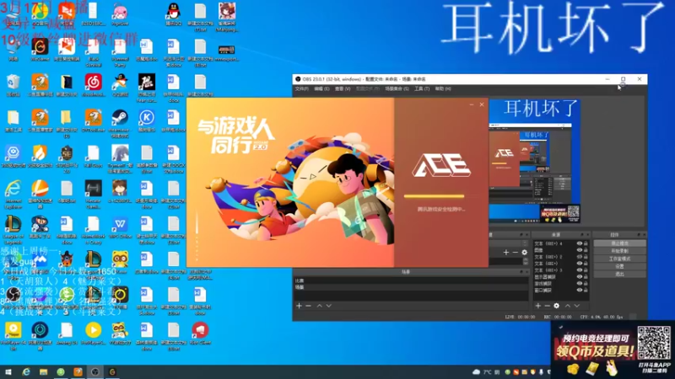This screenshot has height=379, width=675.
Task: Move selected source up with arrow
Action: 567,306
